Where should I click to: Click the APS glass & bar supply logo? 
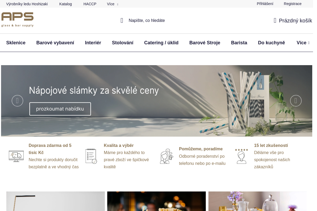(17, 20)
